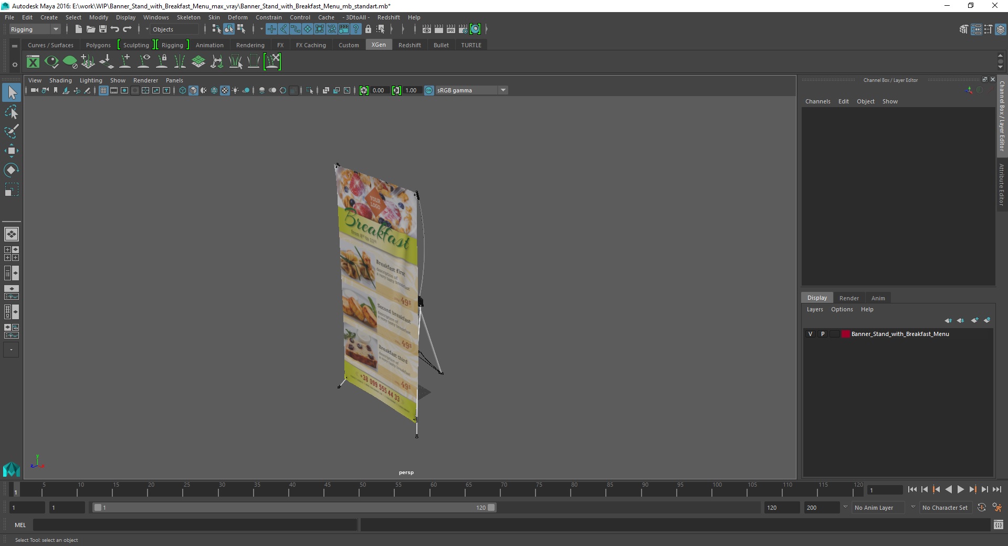This screenshot has height=546, width=1008.
Task: Click the MEL command language label
Action: click(x=20, y=524)
